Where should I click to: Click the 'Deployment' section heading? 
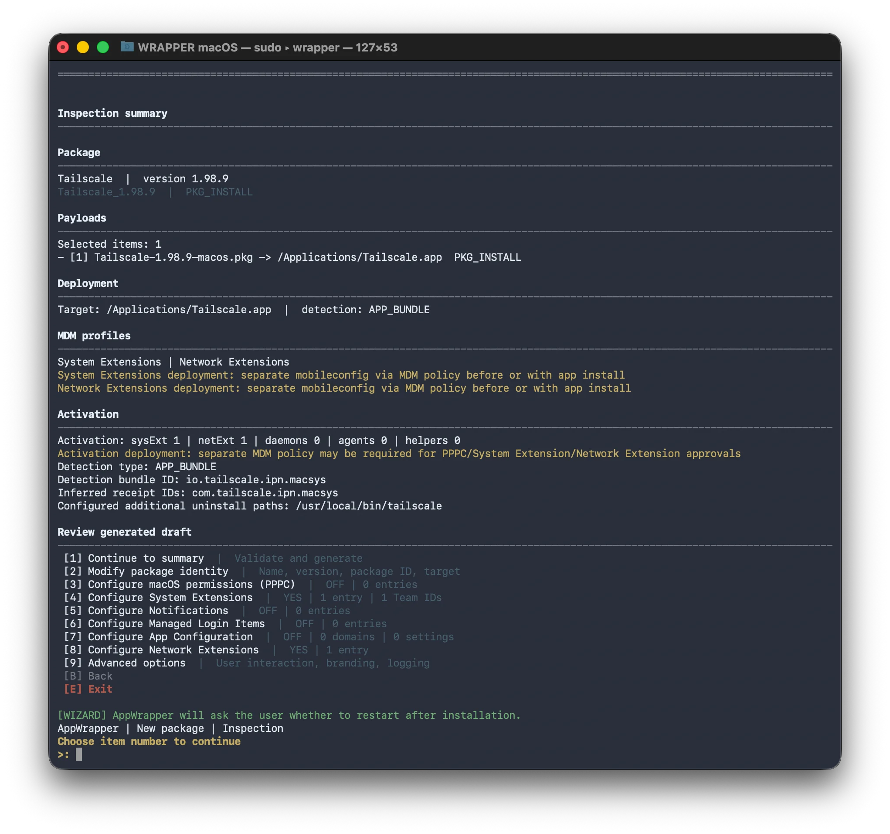click(x=88, y=284)
